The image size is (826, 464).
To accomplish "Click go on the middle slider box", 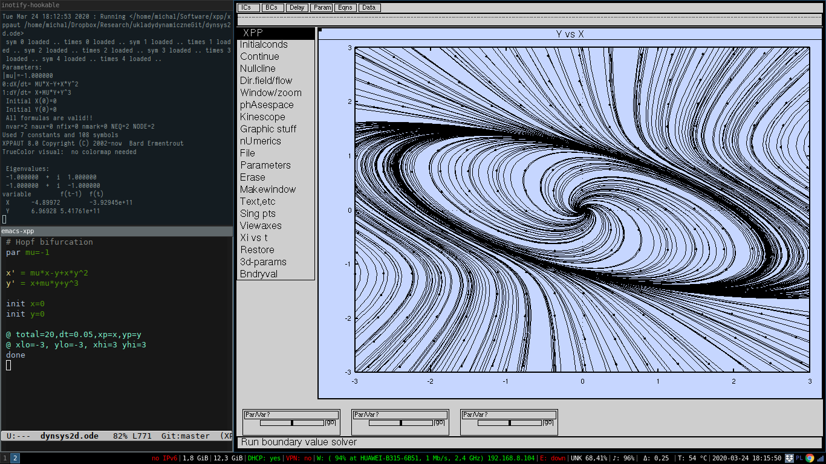I will click(x=440, y=423).
